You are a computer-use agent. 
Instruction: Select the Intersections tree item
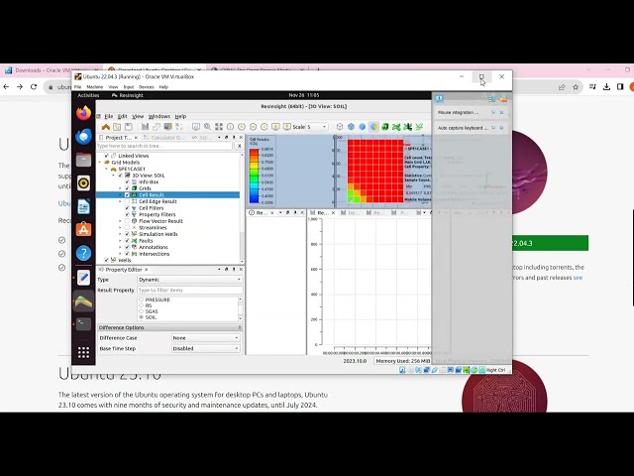point(155,254)
